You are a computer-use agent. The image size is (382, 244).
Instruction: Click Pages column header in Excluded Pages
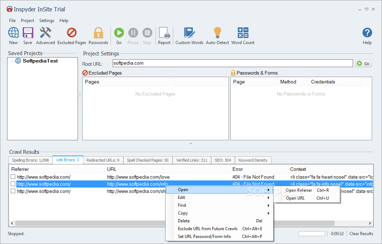(129, 82)
